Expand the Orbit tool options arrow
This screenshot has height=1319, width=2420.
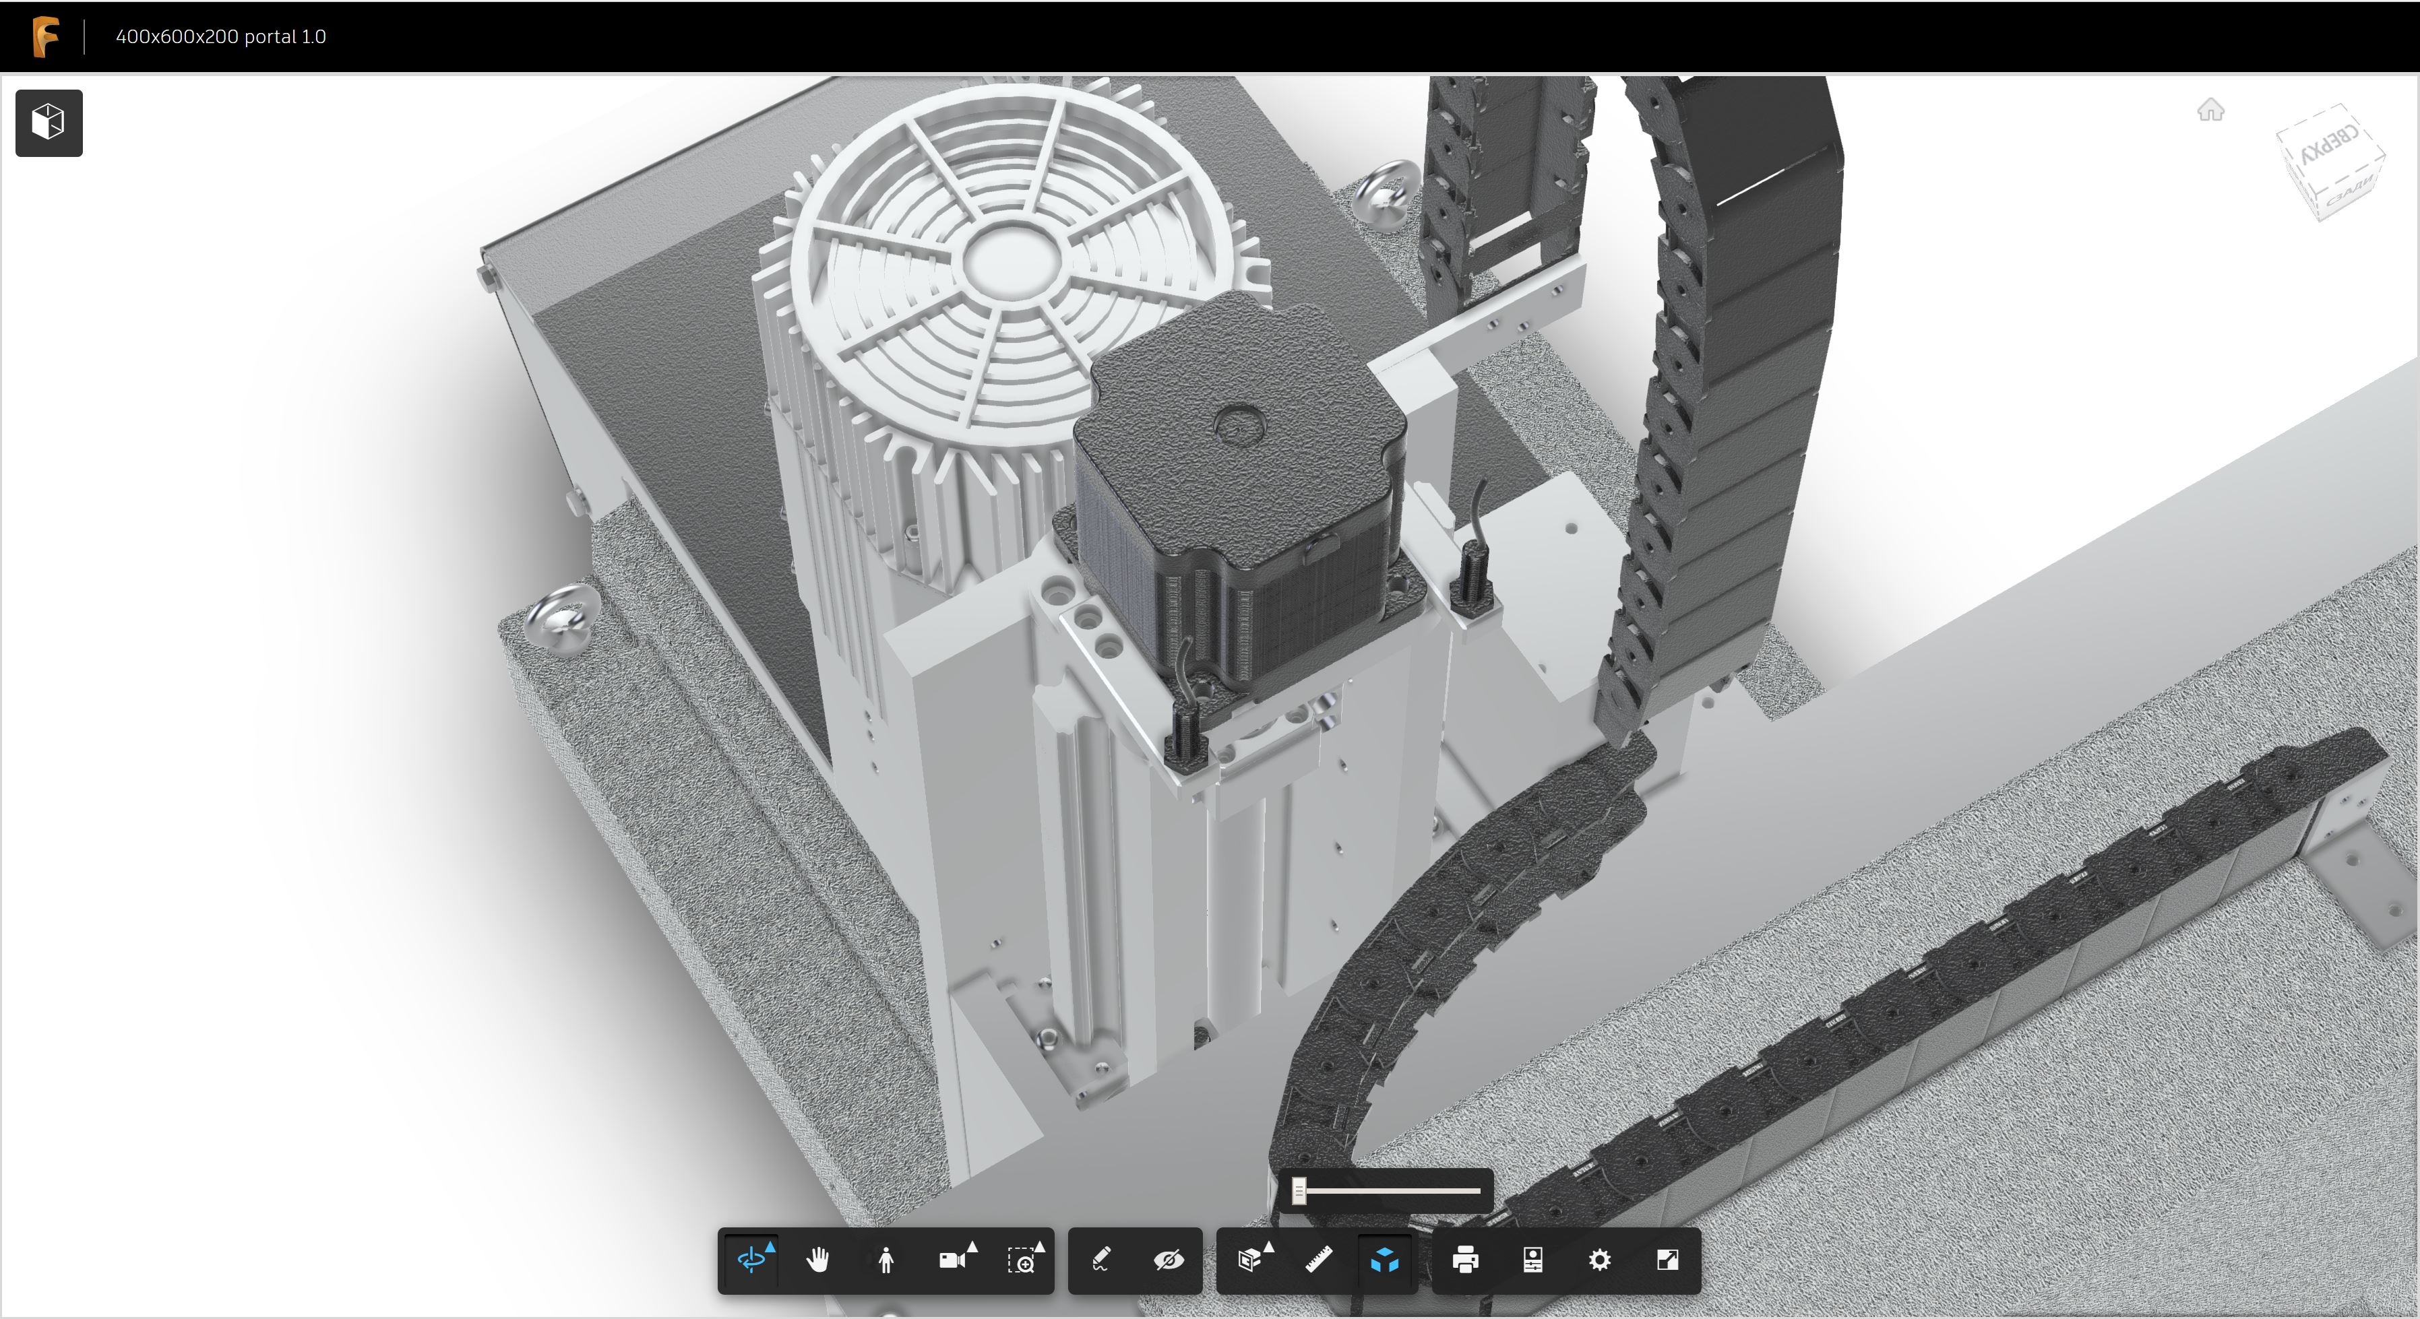[770, 1247]
